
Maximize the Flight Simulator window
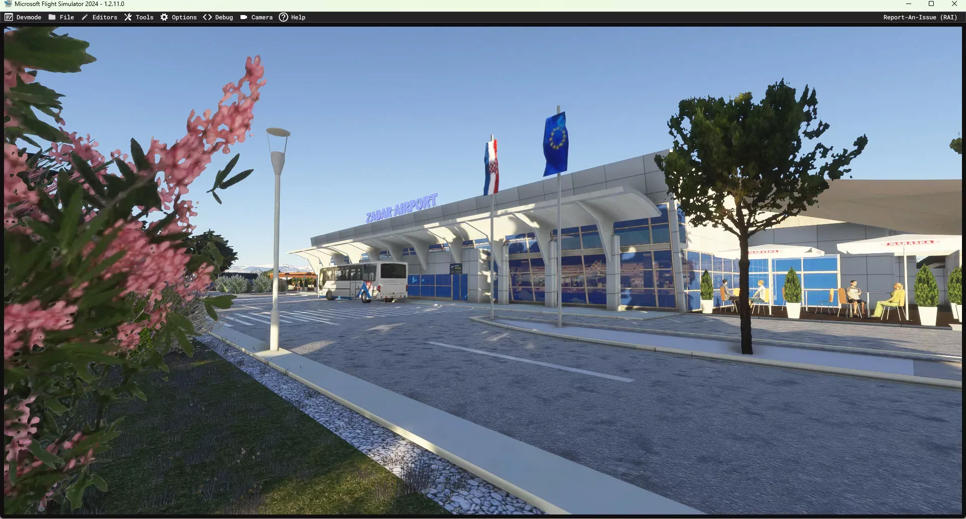(931, 4)
